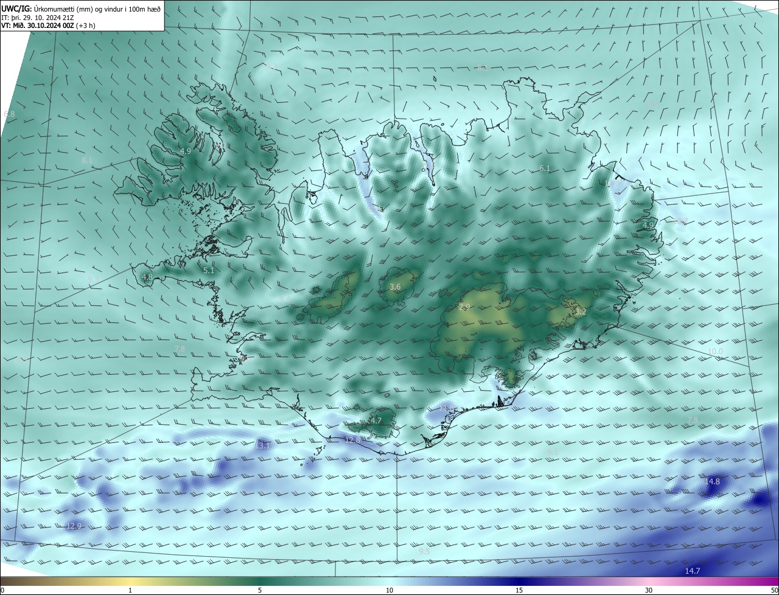This screenshot has width=779, height=595.
Task: Click the 10 tick on the color scale
Action: (x=389, y=590)
